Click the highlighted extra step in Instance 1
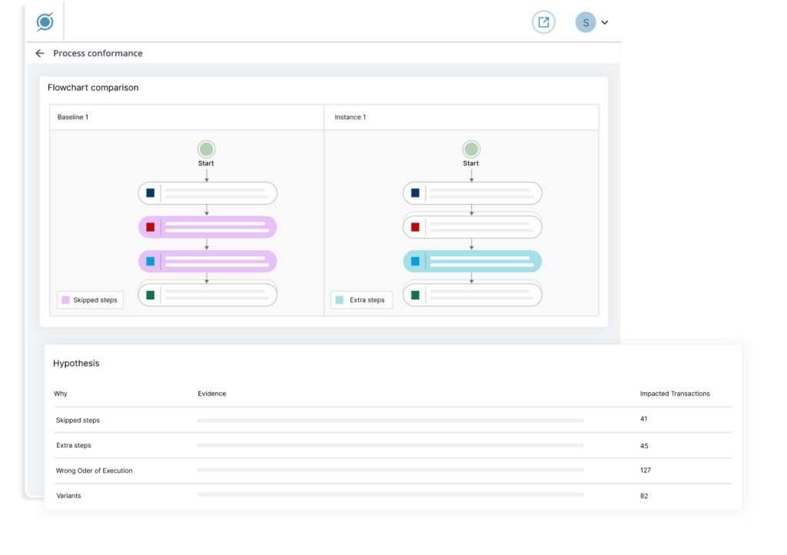The image size is (787, 555). (x=472, y=261)
